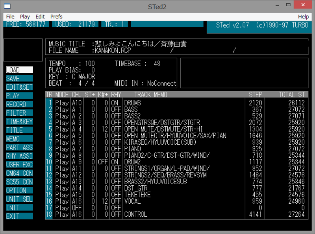The height and width of the screenshot is (234, 315).
Task: Click the EXIT button in the sidebar
Action: pyautogui.click(x=19, y=216)
